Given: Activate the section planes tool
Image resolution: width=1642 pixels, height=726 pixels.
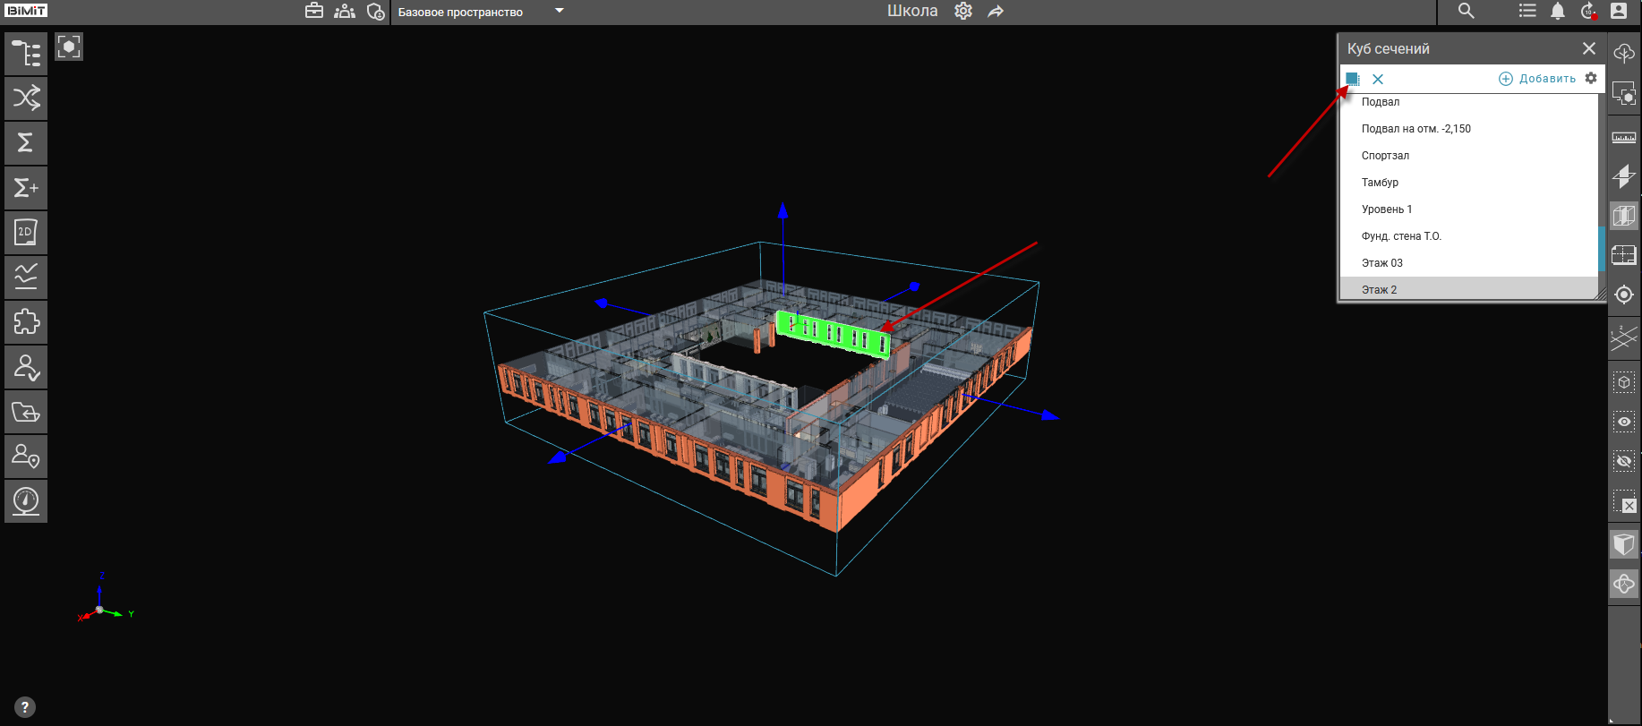Looking at the screenshot, I should pos(1624,176).
